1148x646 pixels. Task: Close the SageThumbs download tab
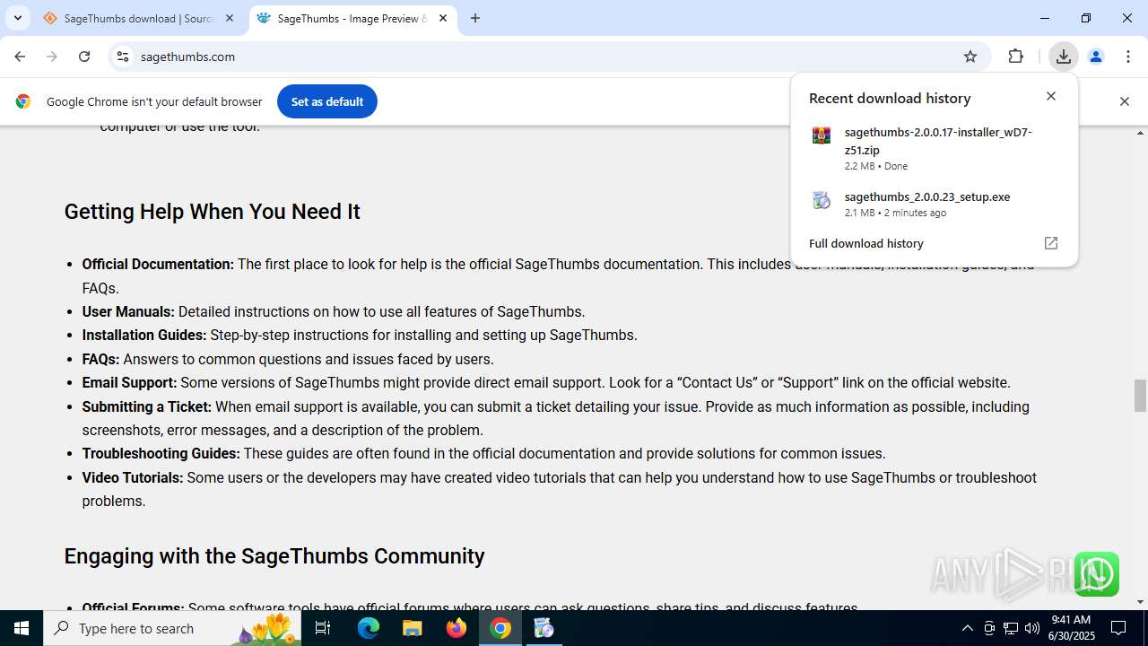click(x=230, y=18)
